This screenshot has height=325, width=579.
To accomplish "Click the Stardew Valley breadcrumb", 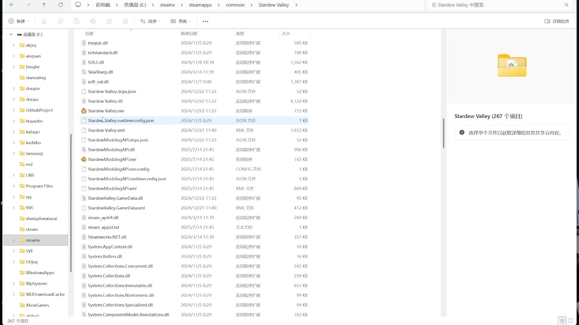I will pyautogui.click(x=274, y=5).
